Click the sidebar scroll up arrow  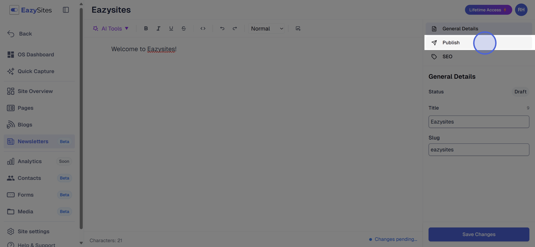point(81,4)
